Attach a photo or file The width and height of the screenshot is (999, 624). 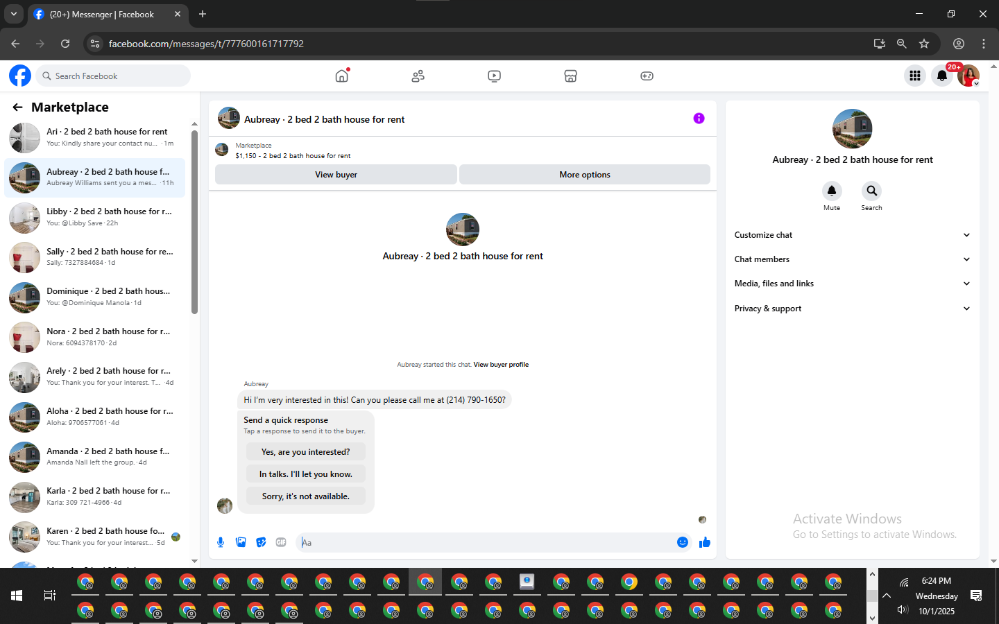[x=241, y=542]
